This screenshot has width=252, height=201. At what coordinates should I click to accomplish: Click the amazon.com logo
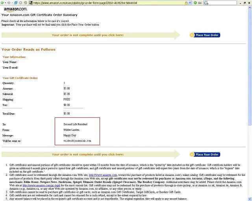click(x=15, y=9)
